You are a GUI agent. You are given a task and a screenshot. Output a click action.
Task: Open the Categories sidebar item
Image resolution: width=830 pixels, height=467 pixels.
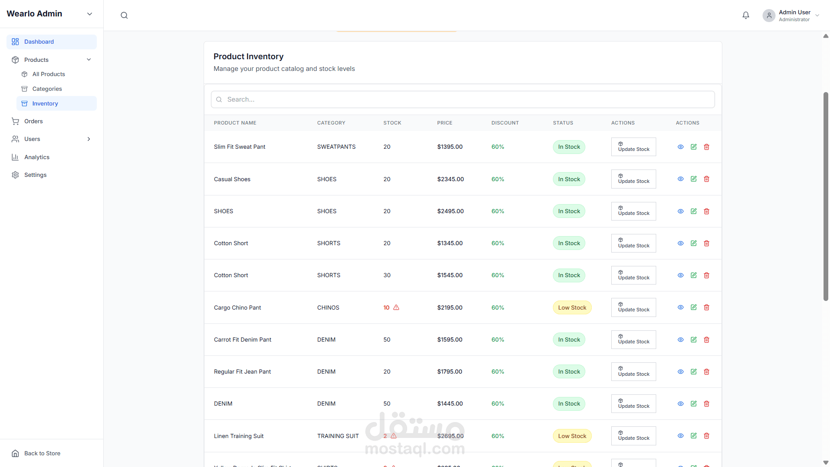[x=47, y=89]
